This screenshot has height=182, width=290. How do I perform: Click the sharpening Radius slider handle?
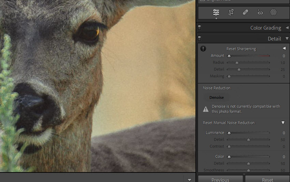click(237, 63)
